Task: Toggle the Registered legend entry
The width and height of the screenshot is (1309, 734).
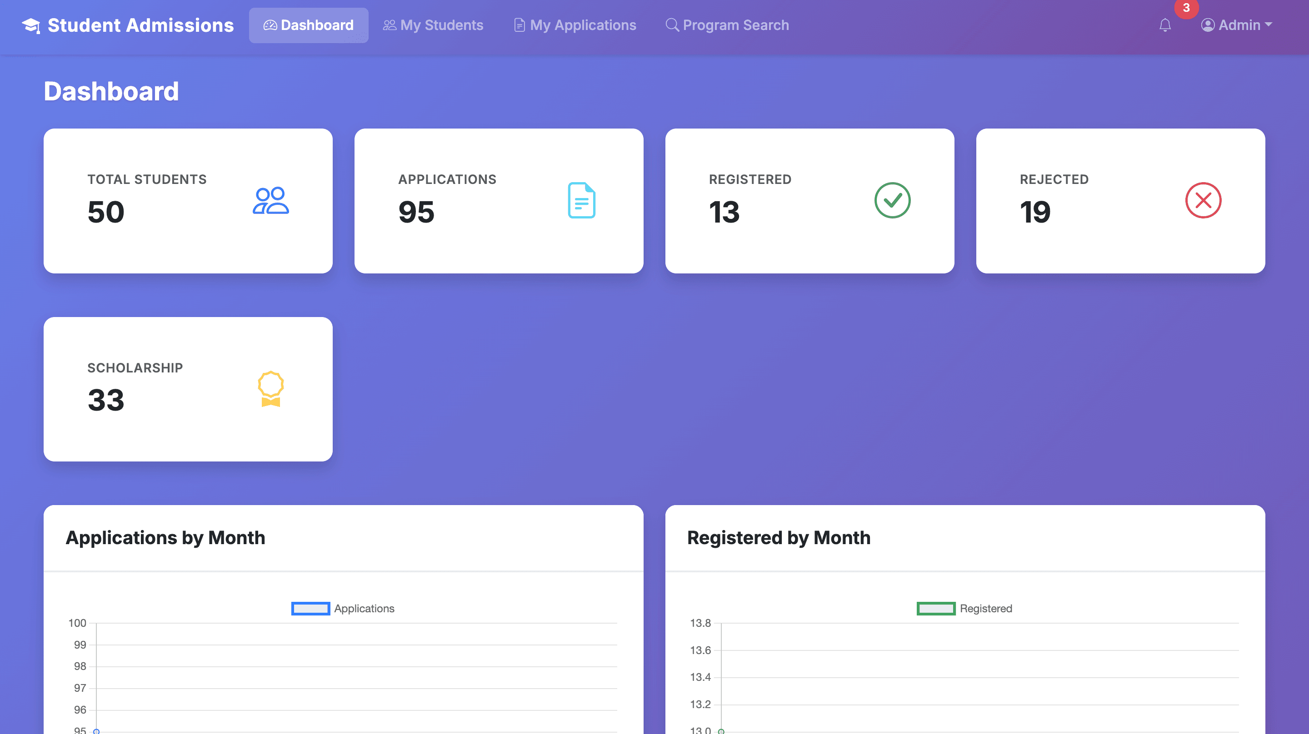Action: 964,608
